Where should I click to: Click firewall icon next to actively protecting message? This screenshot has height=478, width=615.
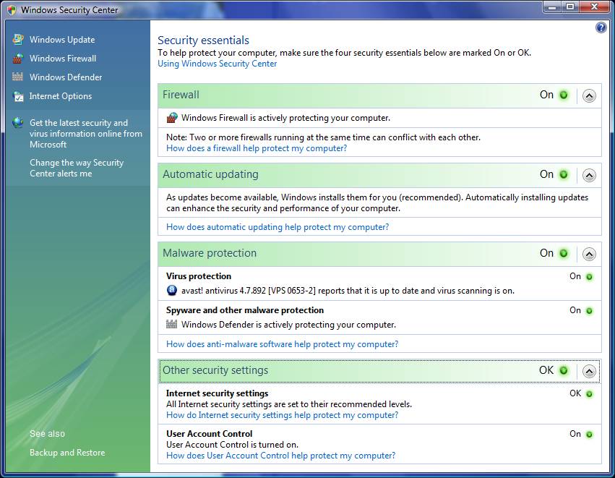click(172, 118)
